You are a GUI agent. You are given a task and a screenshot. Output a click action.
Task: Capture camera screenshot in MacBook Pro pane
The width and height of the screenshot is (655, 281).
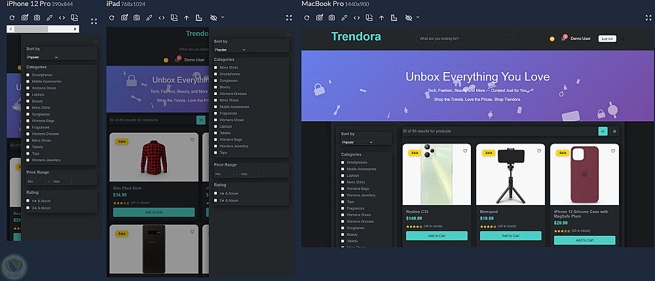(x=331, y=18)
